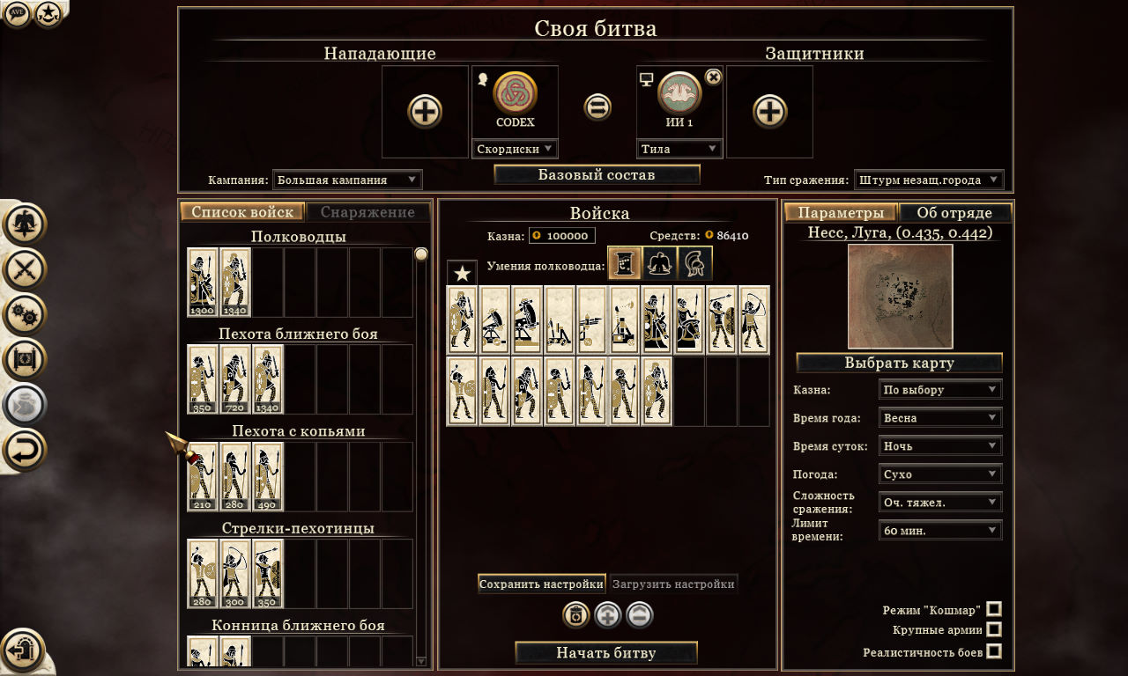The height and width of the screenshot is (676, 1128).
Task: Click the AVE round icon top-left
Action: coord(18,13)
